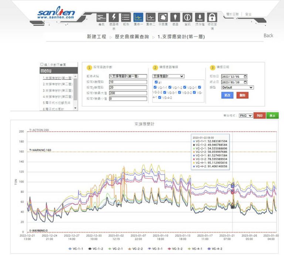Click the blue update button
284x255 pixels.
(x=227, y=95)
